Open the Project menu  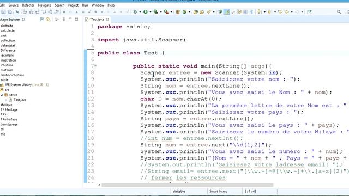73,5
